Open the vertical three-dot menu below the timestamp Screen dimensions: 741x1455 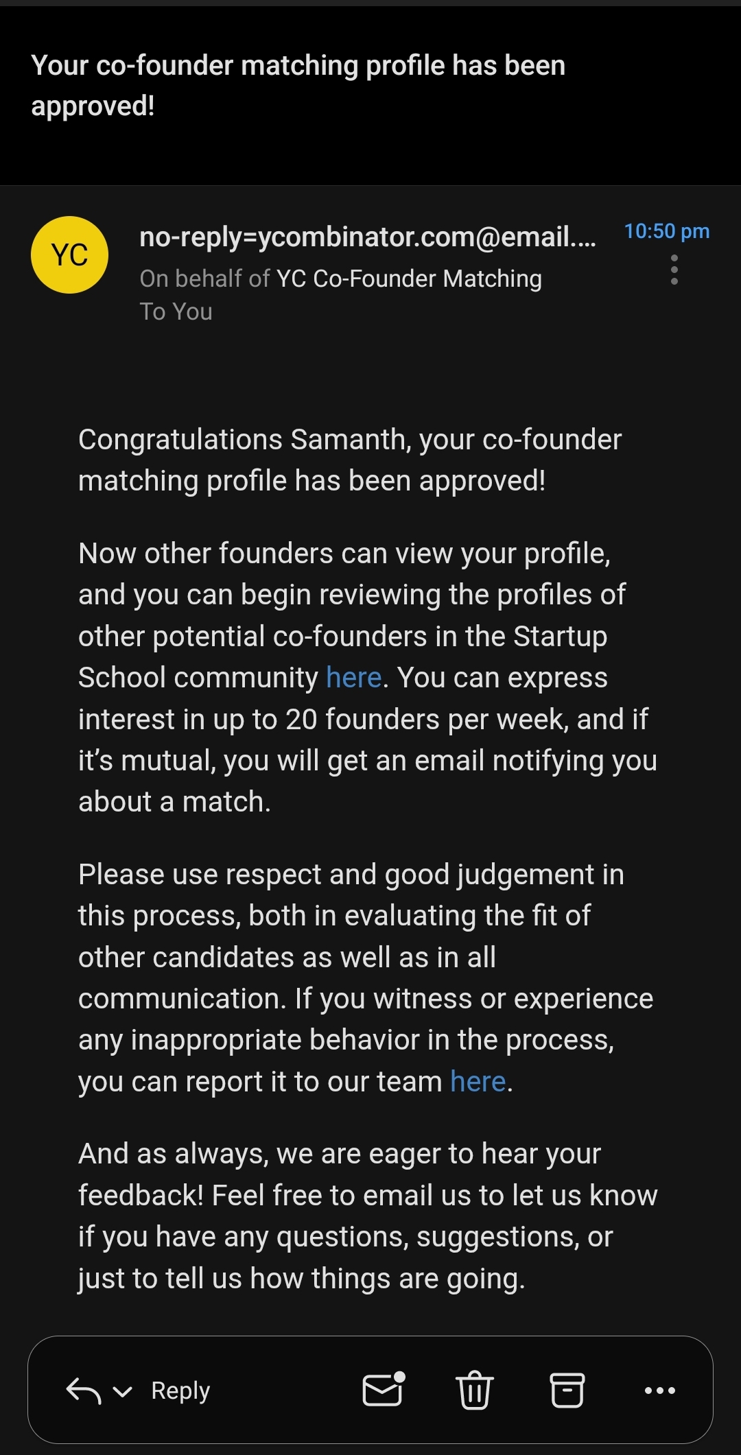(x=674, y=270)
